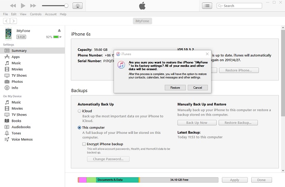
Task: Click Cancel in the iTunes dialog
Action: click(x=197, y=88)
